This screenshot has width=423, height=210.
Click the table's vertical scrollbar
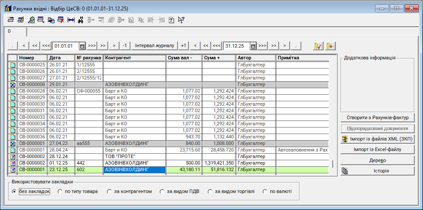tap(333, 164)
